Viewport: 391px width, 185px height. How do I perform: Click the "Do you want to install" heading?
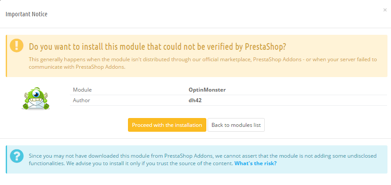[157, 47]
